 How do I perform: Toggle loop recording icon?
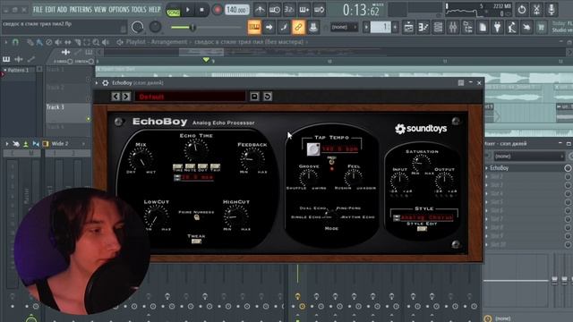click(319, 10)
